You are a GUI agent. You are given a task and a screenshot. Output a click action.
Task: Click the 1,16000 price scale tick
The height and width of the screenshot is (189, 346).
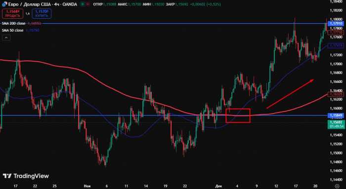336,109
